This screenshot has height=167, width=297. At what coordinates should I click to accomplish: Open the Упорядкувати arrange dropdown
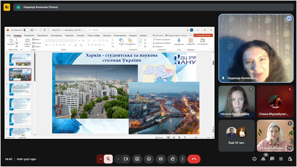click(x=130, y=42)
